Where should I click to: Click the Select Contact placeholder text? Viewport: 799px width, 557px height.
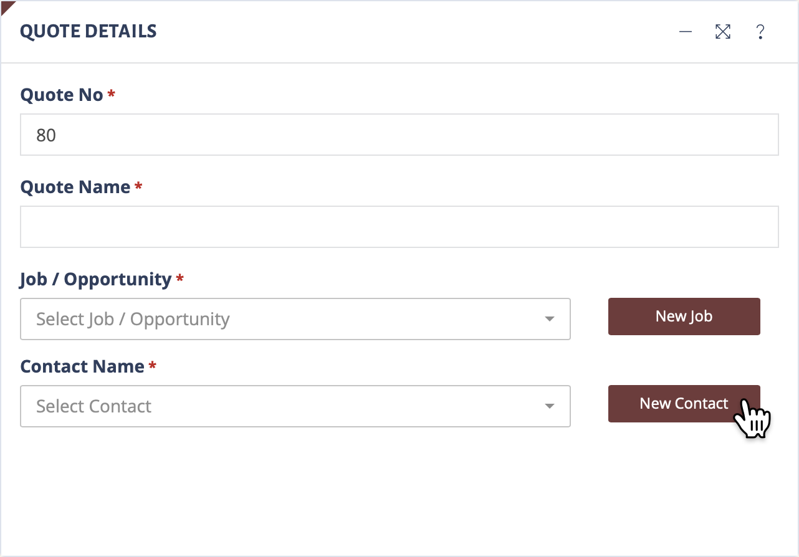tap(93, 406)
